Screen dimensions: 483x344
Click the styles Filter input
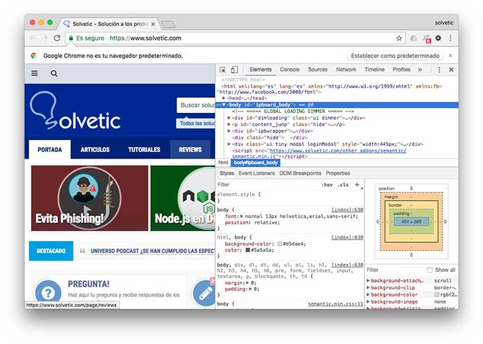coord(268,184)
